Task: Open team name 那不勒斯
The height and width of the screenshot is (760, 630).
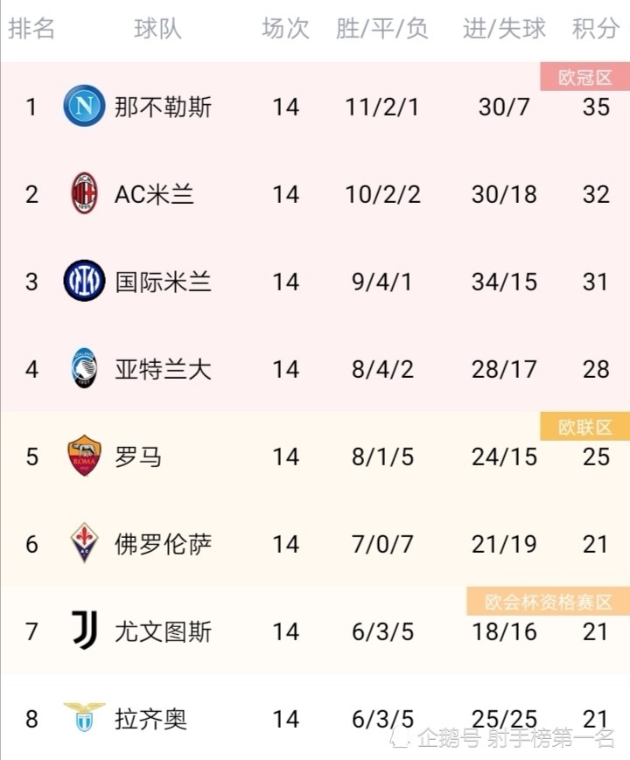Action: coord(163,107)
